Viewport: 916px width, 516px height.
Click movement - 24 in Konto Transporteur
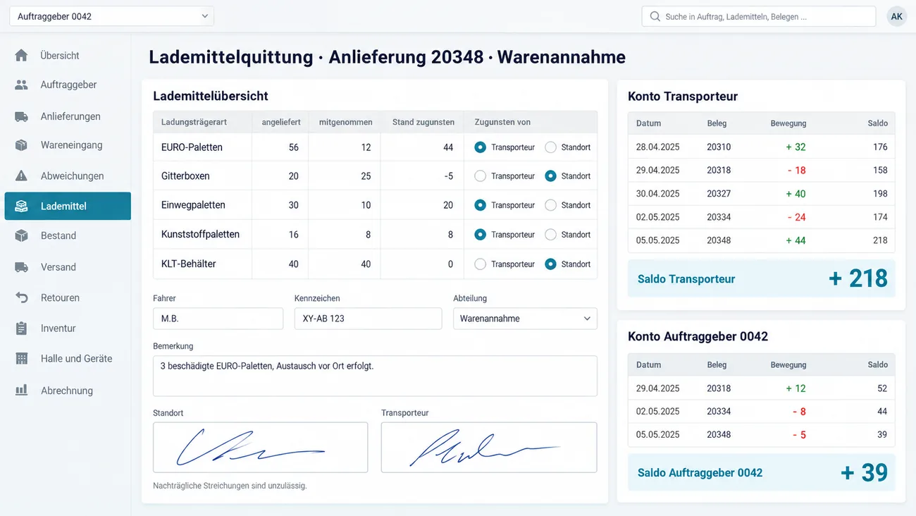(796, 217)
